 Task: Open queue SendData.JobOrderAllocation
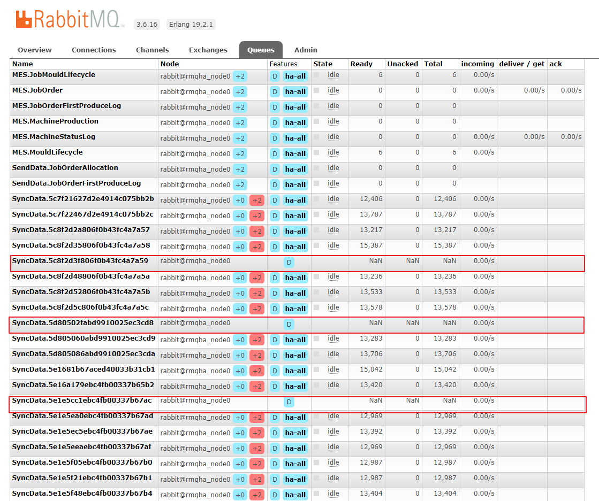click(65, 168)
